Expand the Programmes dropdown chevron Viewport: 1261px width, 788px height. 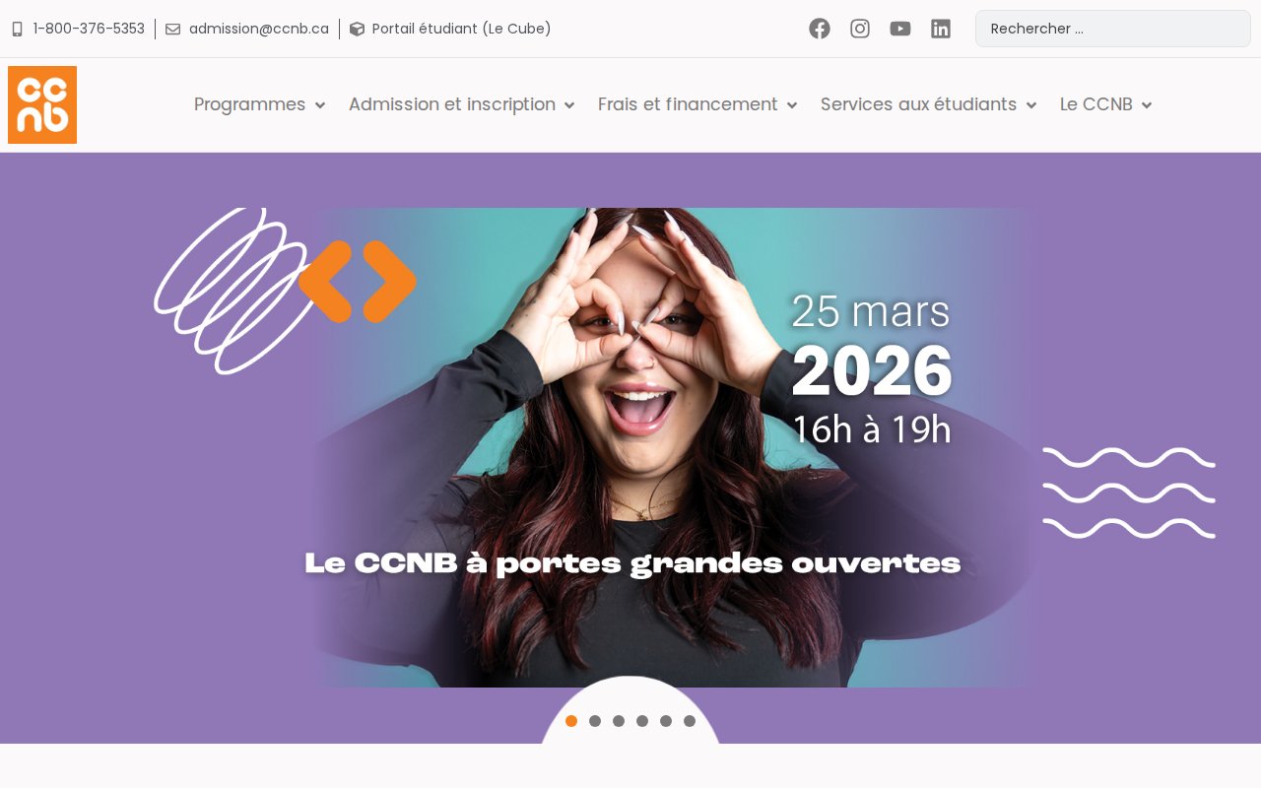tap(320, 105)
